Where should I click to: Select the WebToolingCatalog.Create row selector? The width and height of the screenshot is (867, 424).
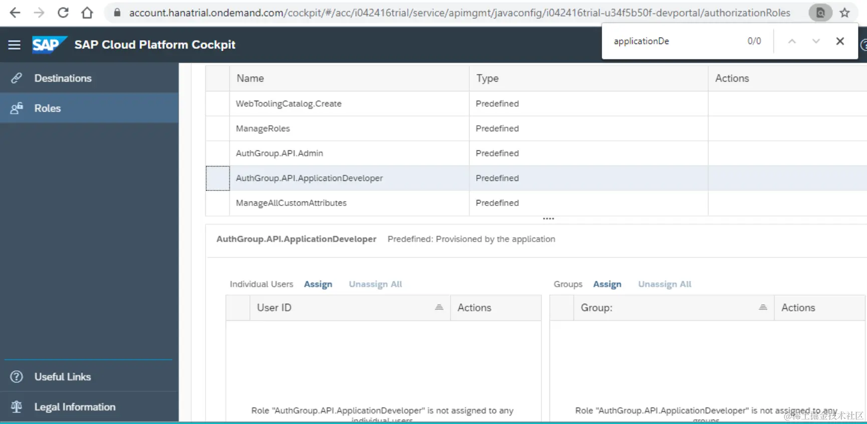[x=218, y=104]
